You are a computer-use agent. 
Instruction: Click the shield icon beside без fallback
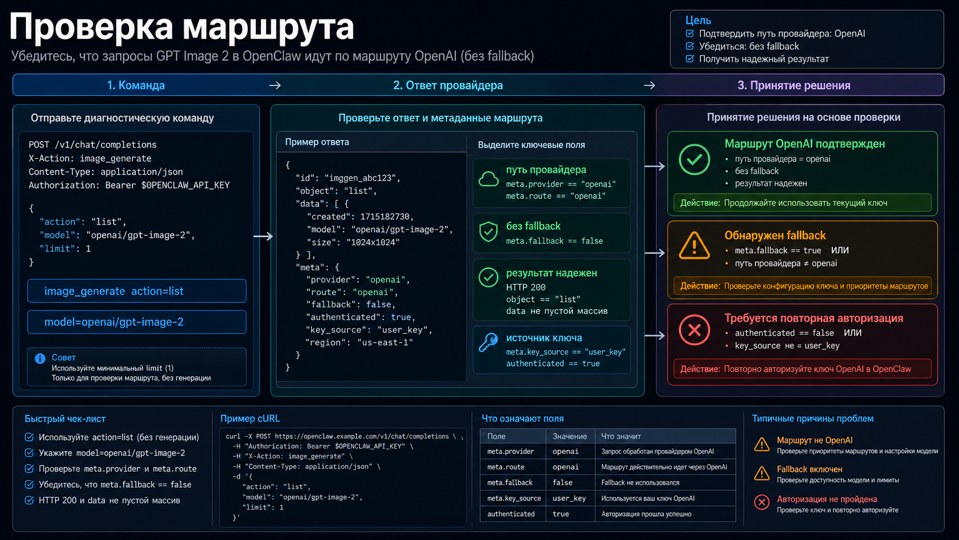click(488, 232)
